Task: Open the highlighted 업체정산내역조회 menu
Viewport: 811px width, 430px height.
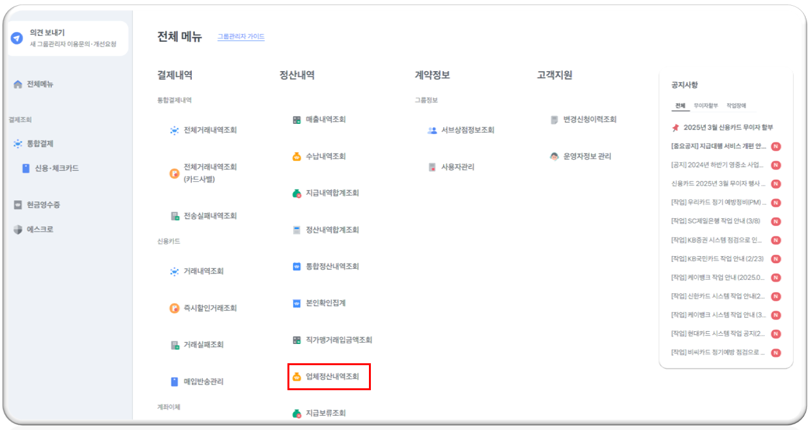Action: coord(329,377)
